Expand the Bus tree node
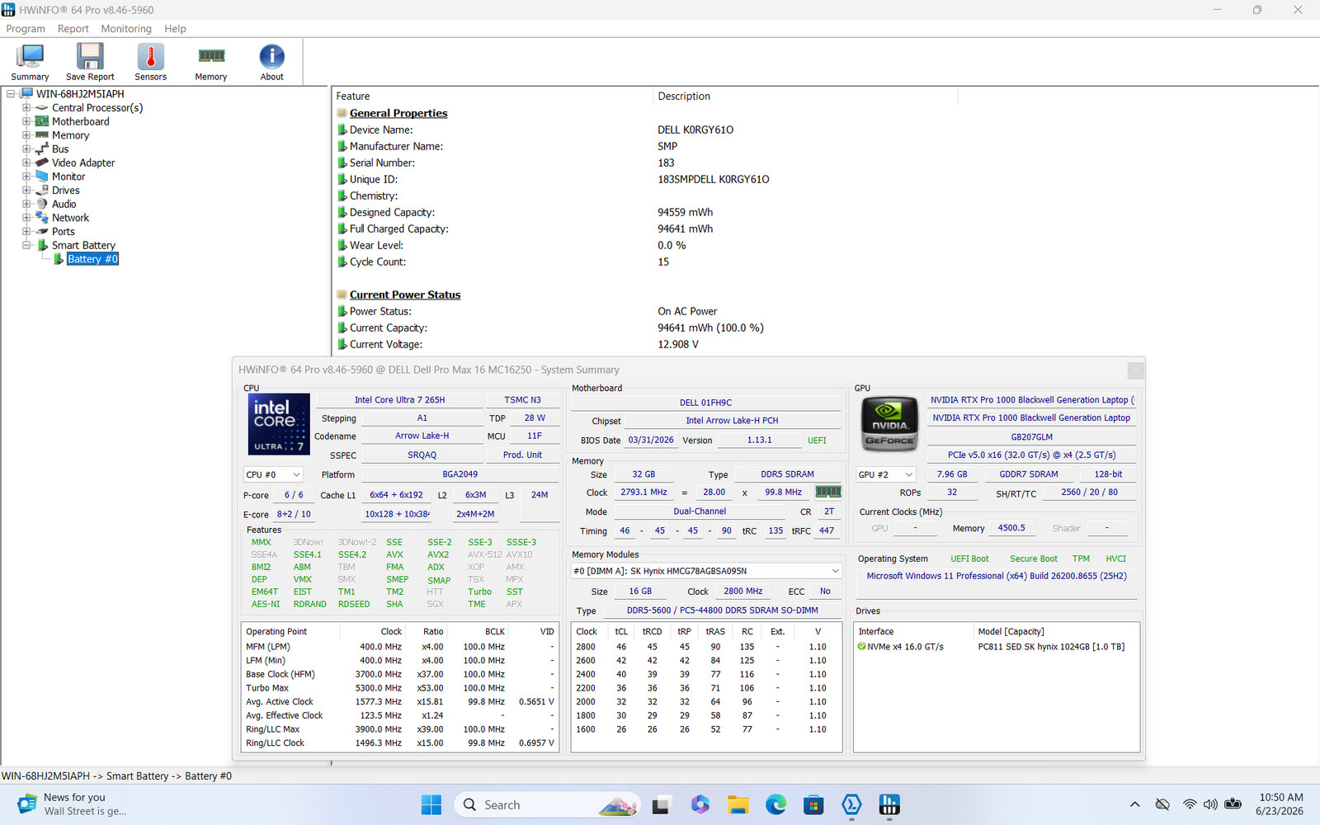 [x=26, y=149]
